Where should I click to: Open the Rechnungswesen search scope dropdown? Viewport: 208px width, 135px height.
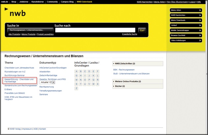(30, 30)
